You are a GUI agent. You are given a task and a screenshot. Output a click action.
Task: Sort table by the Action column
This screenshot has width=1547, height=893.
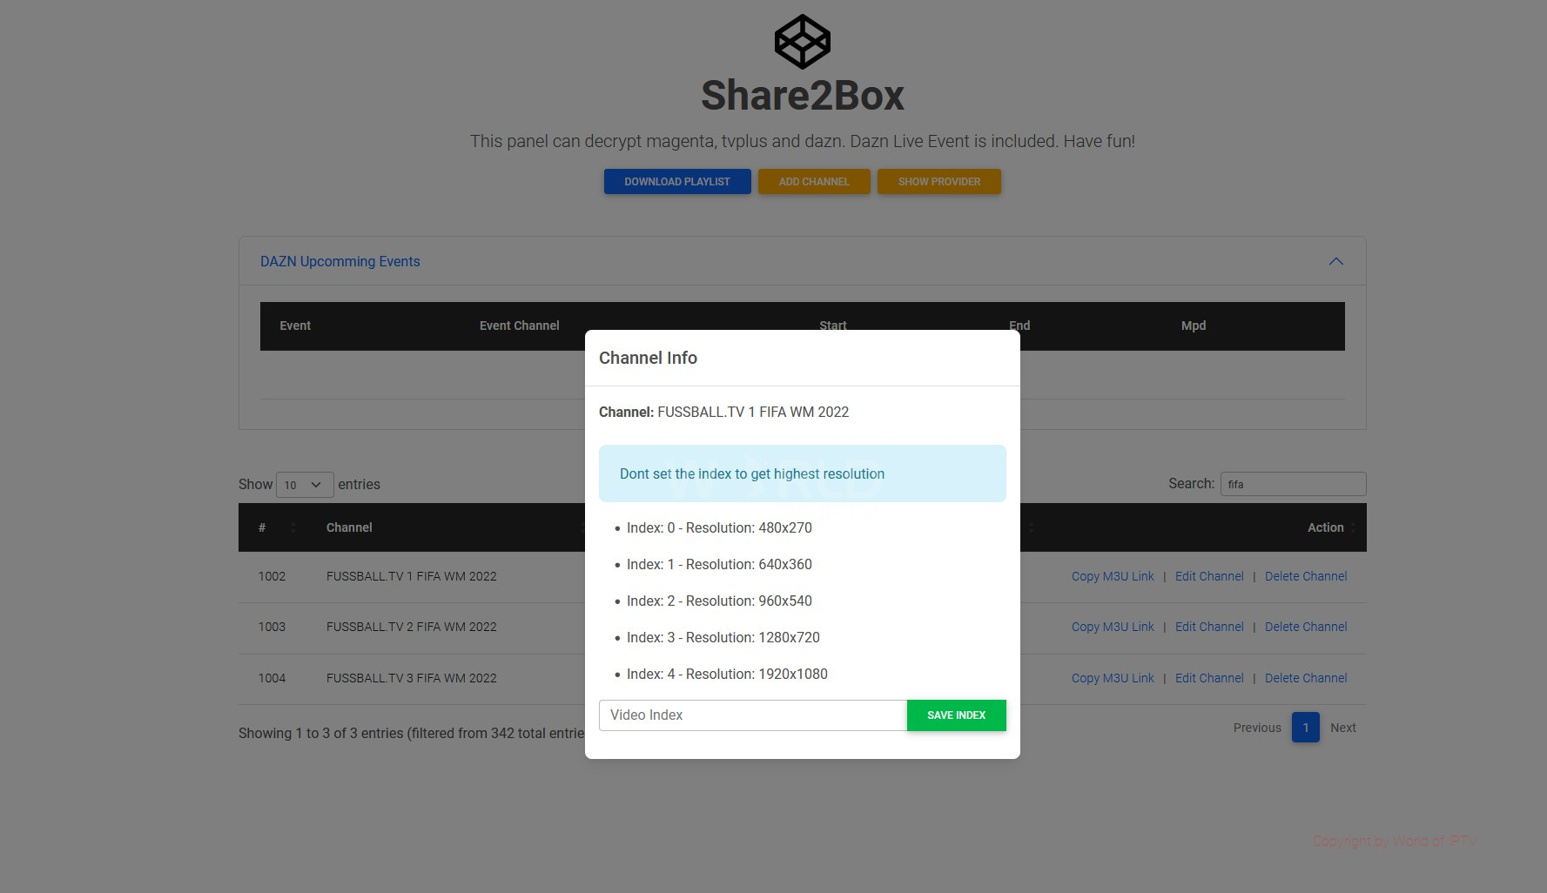[1325, 527]
